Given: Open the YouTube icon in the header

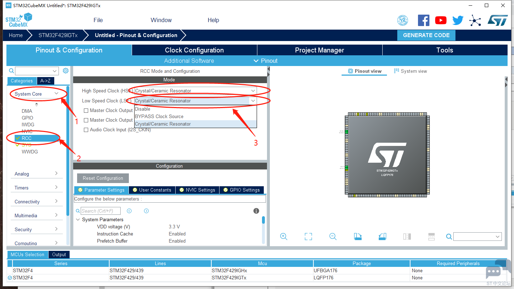Looking at the screenshot, I should pos(441,20).
